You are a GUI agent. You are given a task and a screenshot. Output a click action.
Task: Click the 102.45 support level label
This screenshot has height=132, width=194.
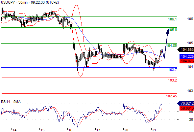tap(172, 96)
